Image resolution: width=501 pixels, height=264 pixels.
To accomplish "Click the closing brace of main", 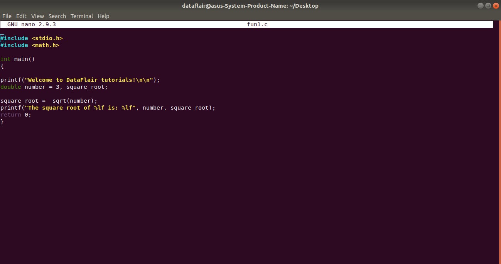I will point(2,121).
